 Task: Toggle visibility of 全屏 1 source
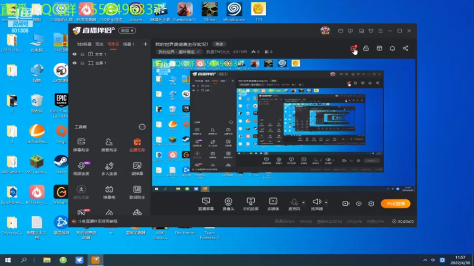75,63
